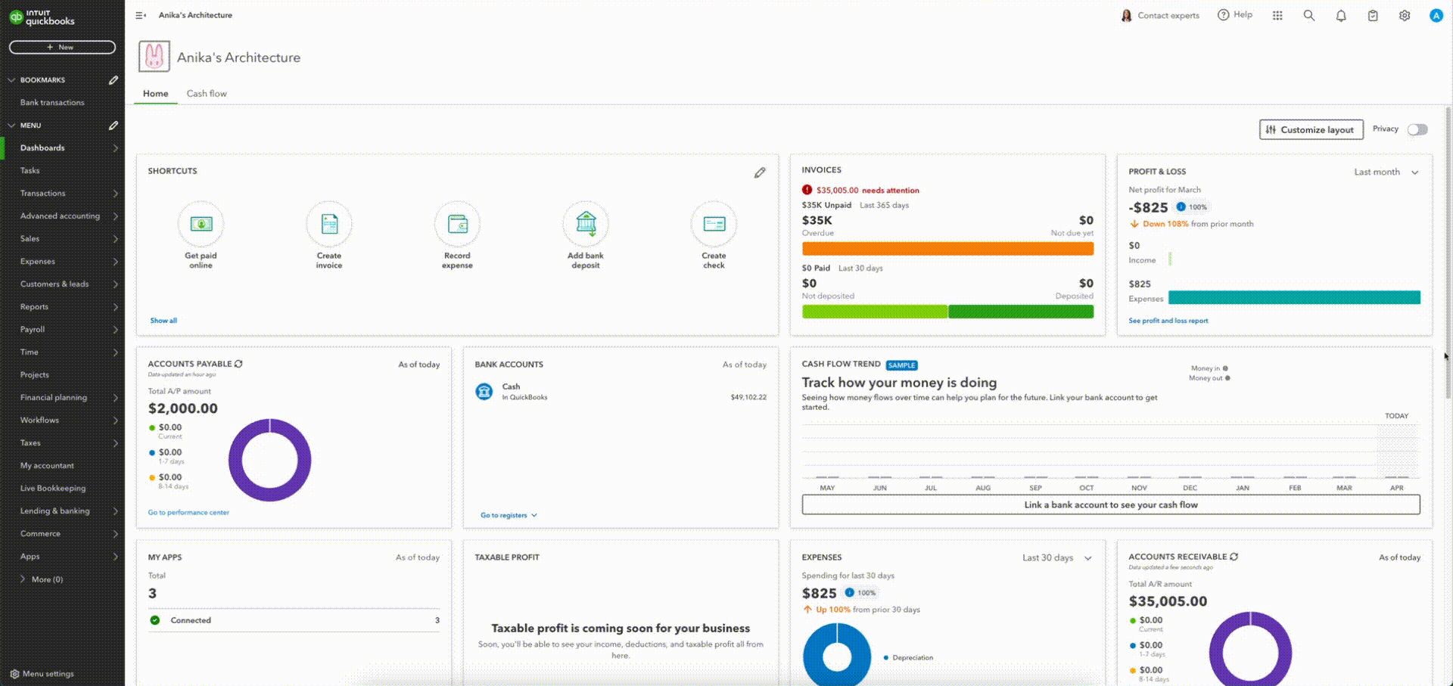The image size is (1453, 686).
Task: Toggle the Privacy switch on
Action: (1417, 129)
